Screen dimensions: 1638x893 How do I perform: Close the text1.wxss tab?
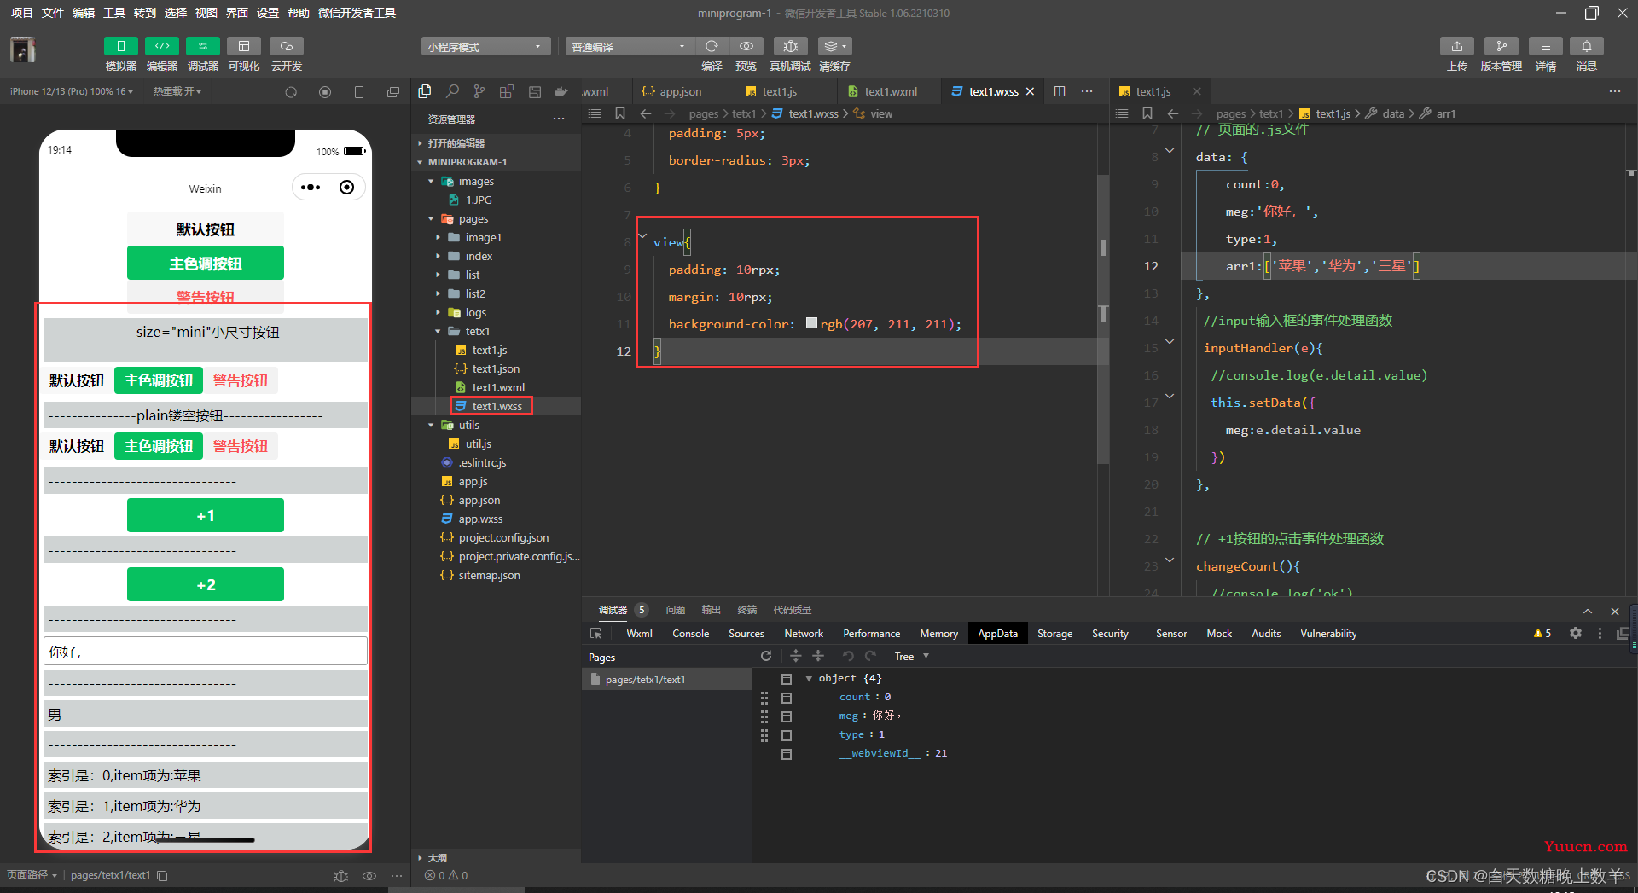pos(1031,91)
